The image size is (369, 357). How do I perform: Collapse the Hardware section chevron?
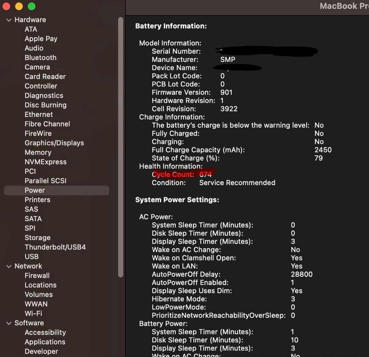click(x=9, y=20)
